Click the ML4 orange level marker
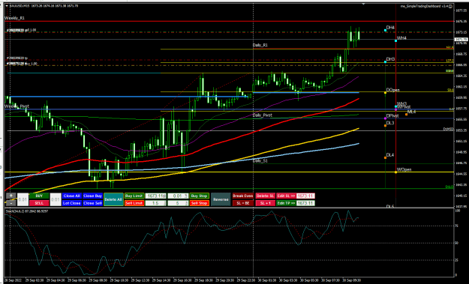469x284 pixels. tap(406, 115)
